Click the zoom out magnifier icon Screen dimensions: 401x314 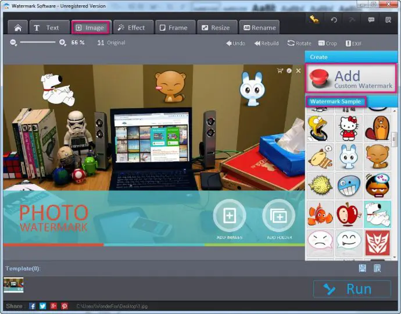tap(13, 42)
